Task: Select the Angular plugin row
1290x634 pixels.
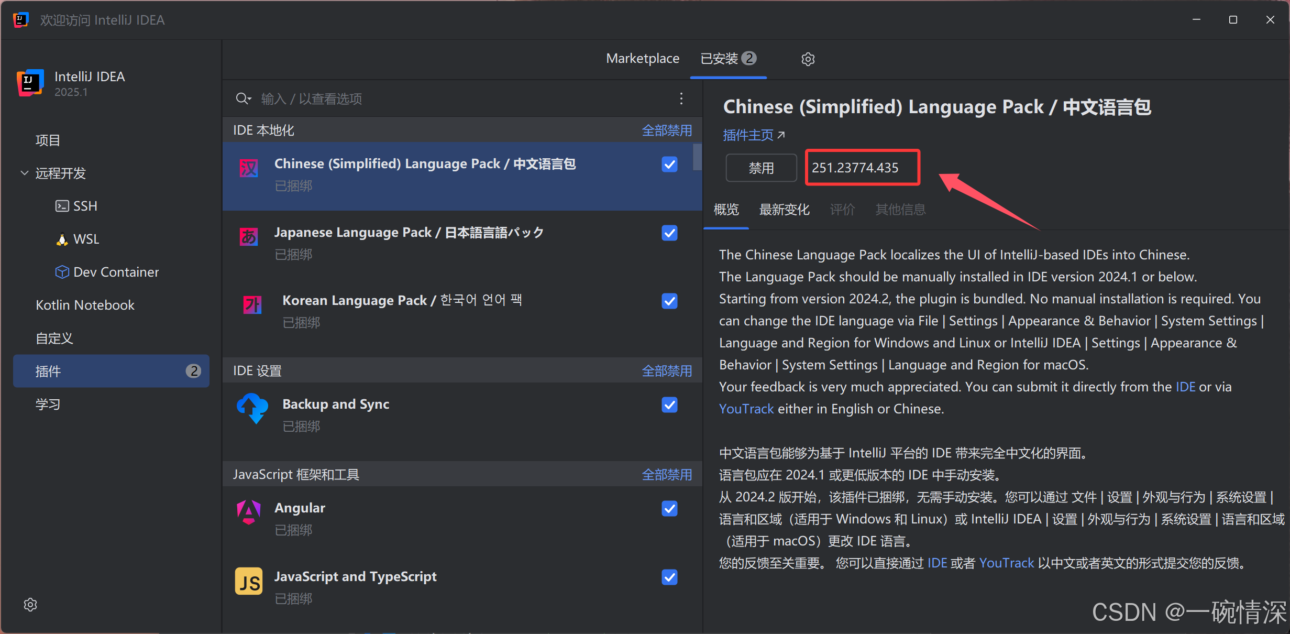Action: coord(462,520)
